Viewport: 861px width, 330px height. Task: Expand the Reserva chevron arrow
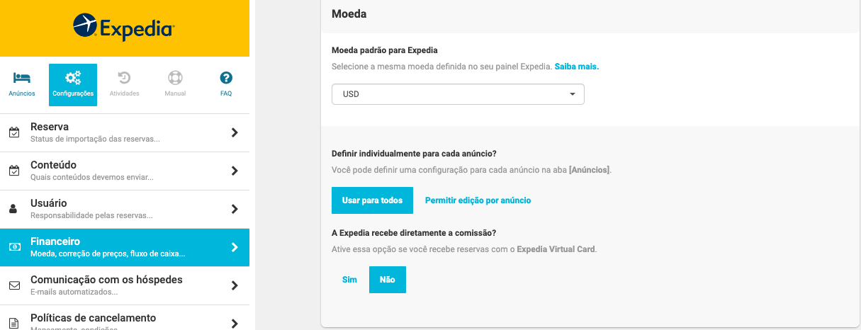point(235,132)
